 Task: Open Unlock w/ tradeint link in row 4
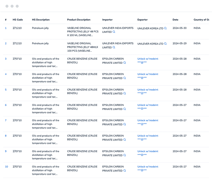[148, 74]
